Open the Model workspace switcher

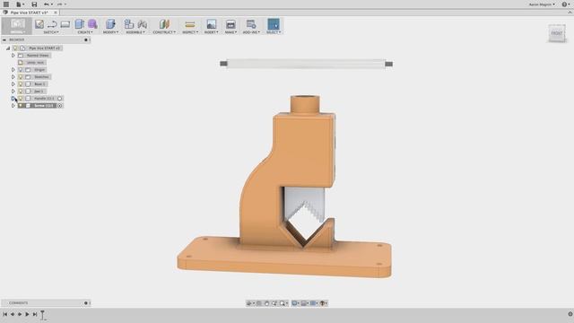point(17,26)
